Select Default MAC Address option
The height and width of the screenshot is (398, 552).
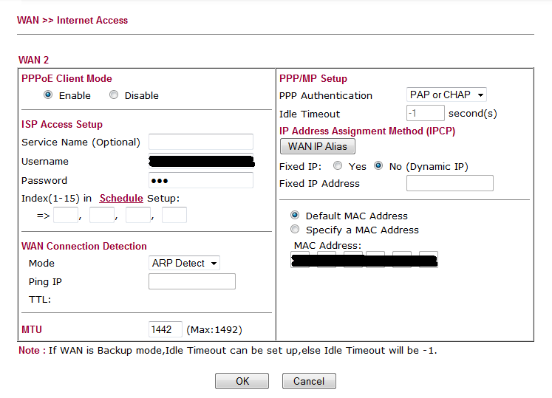pos(296,216)
